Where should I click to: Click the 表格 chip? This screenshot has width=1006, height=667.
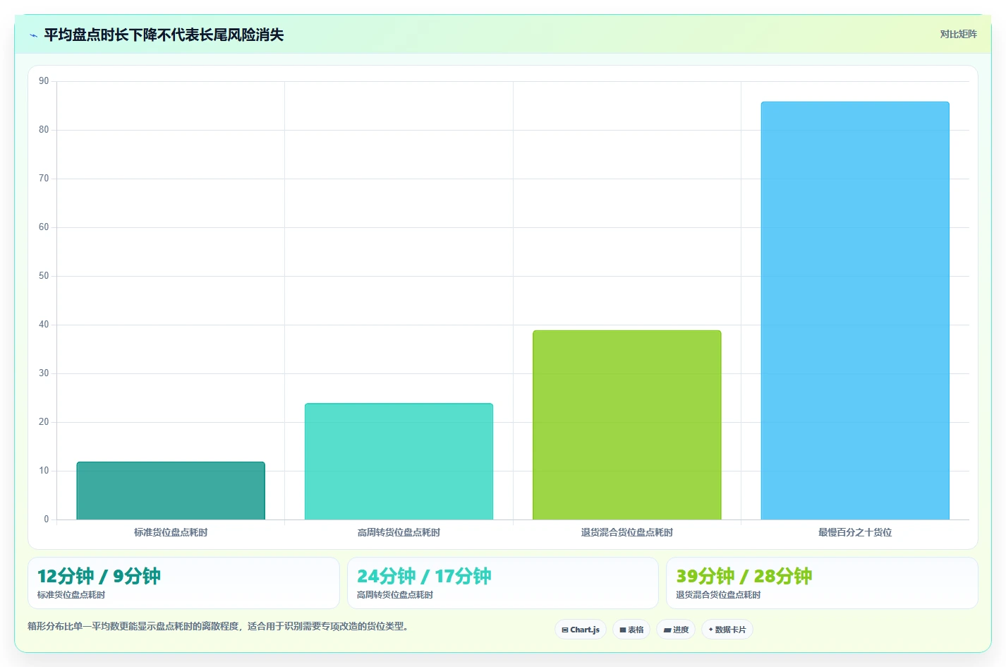pos(631,630)
